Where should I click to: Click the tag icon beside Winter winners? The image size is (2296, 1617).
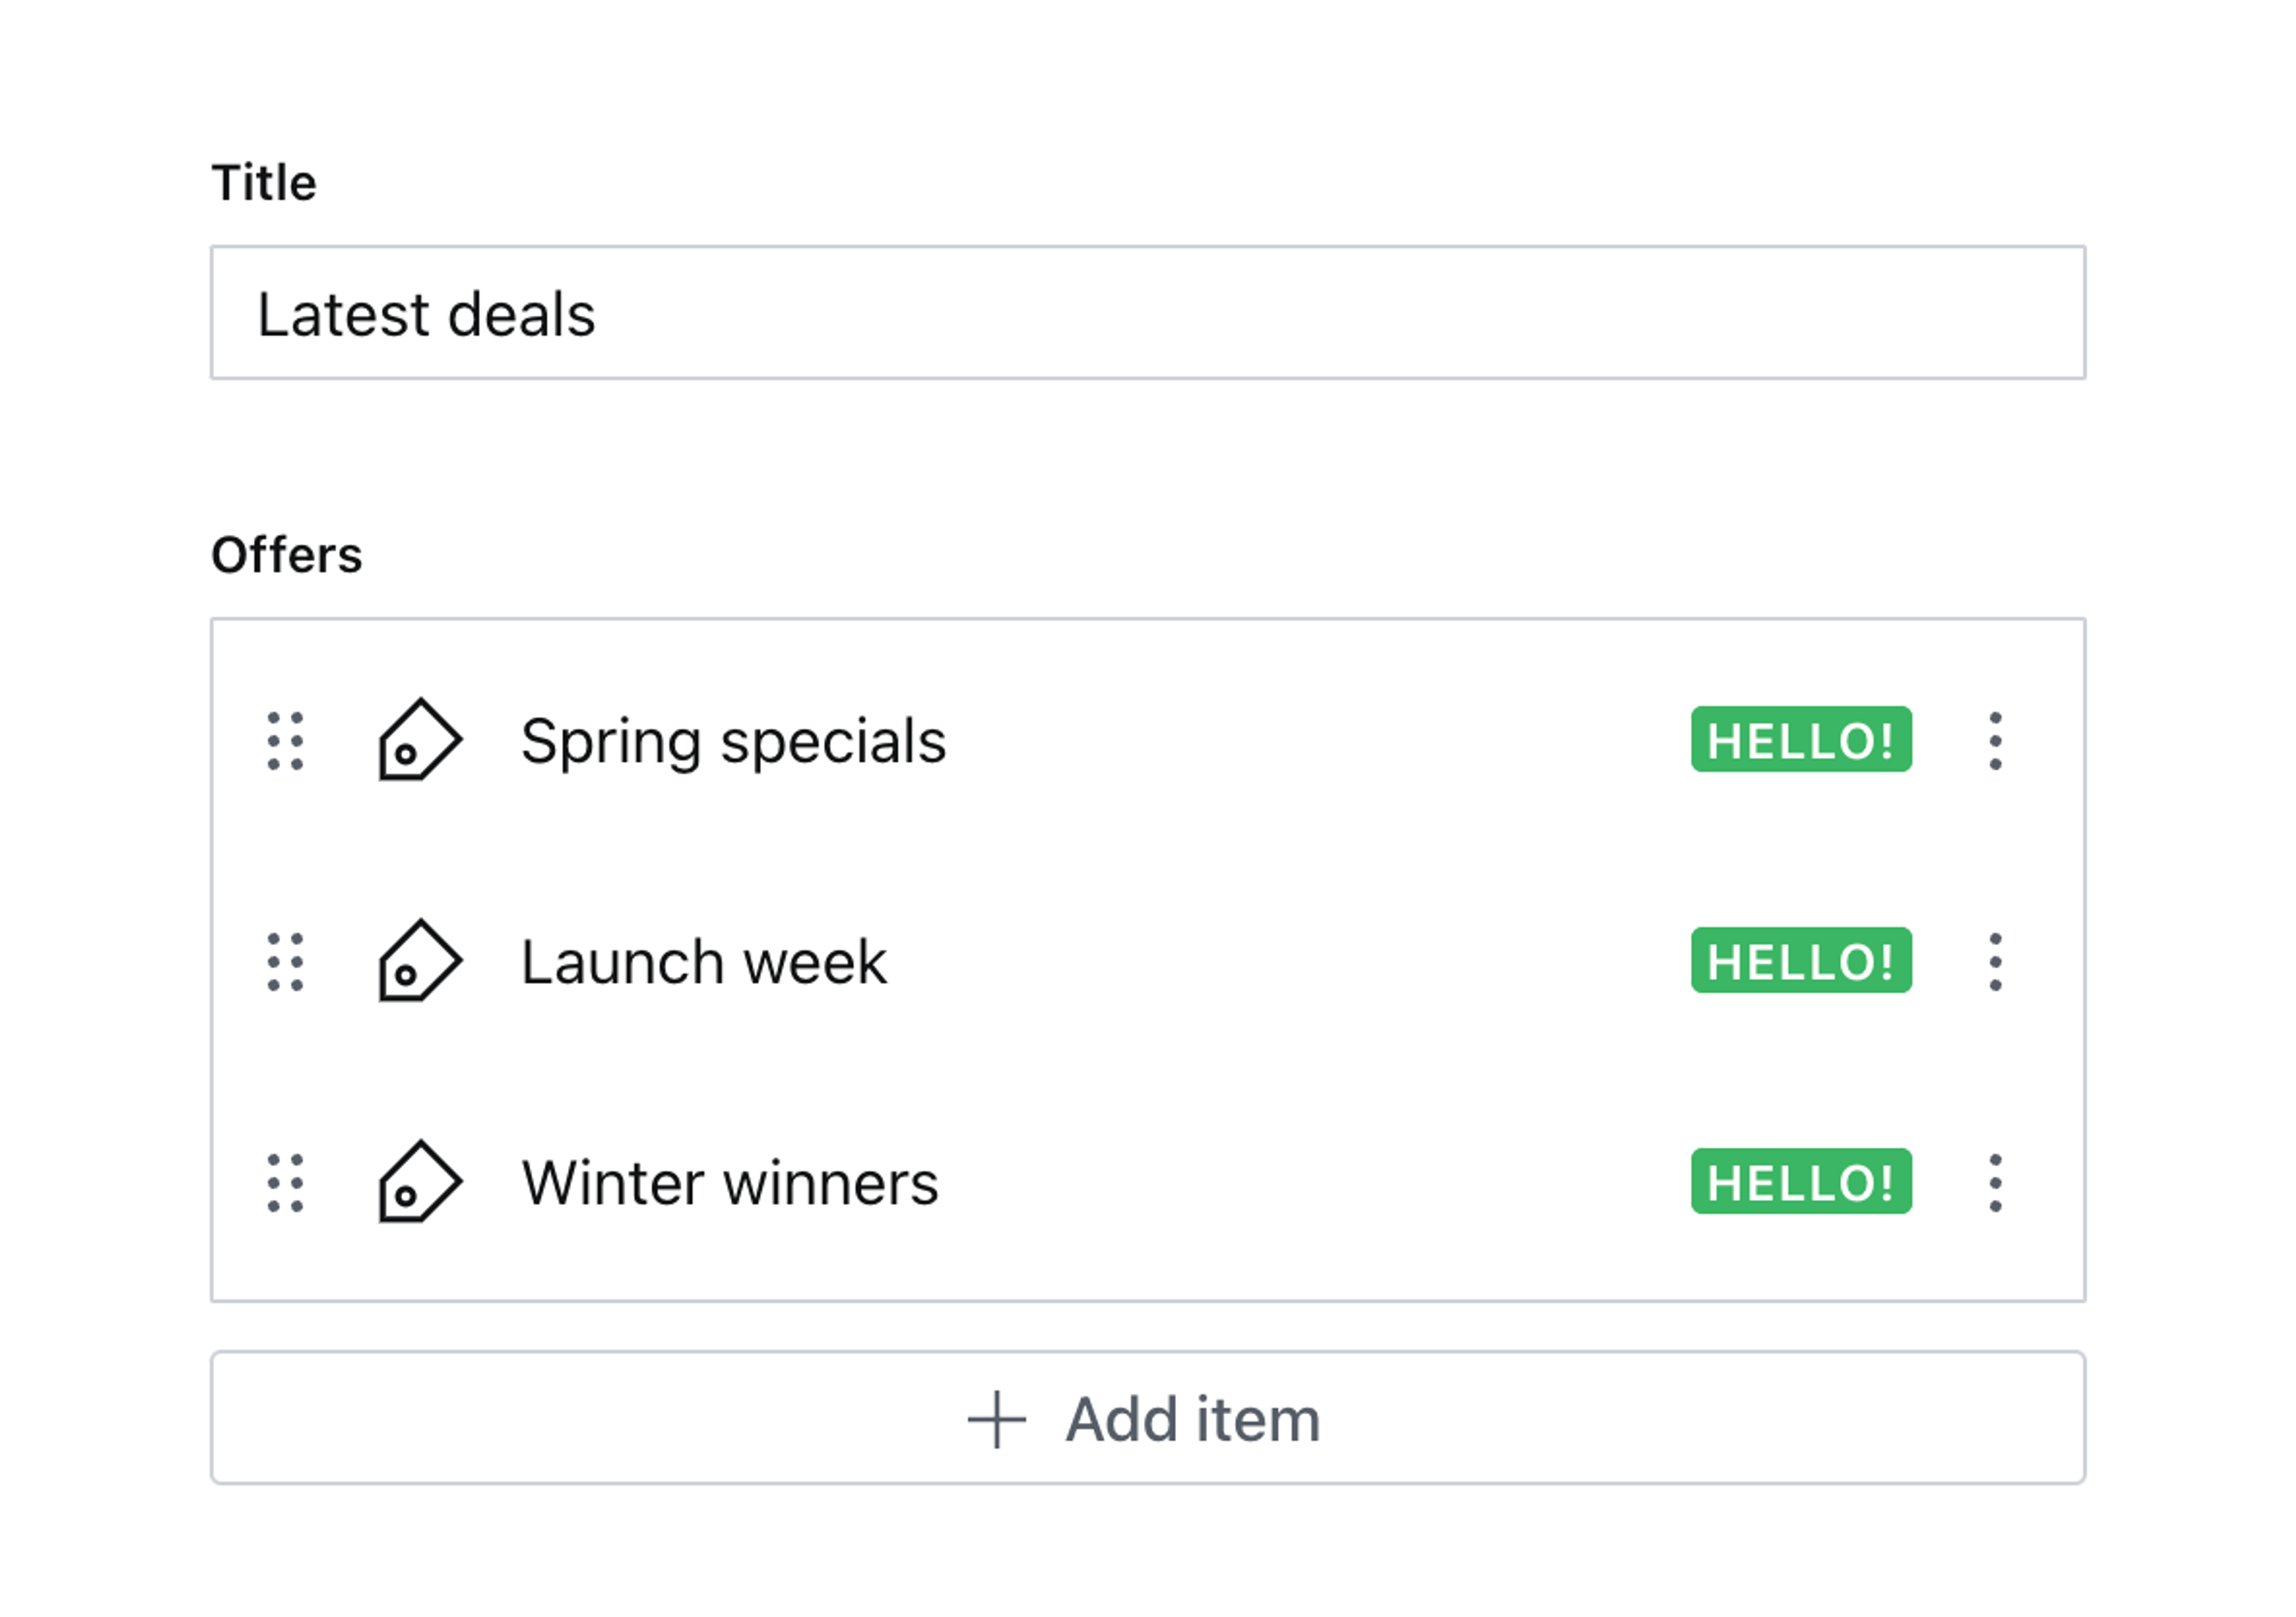click(x=419, y=1182)
